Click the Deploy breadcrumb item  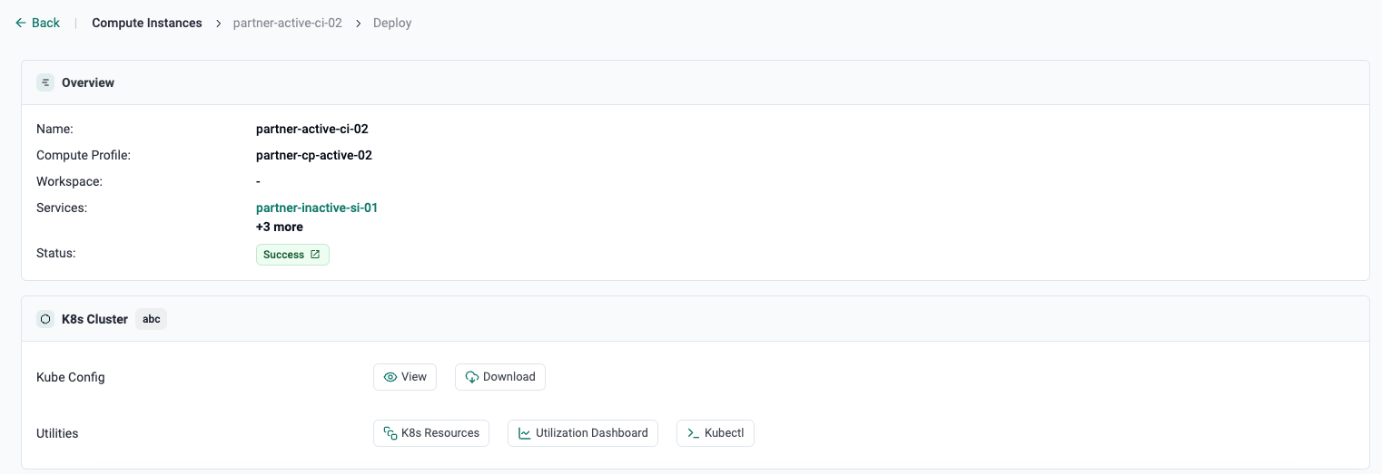(392, 23)
